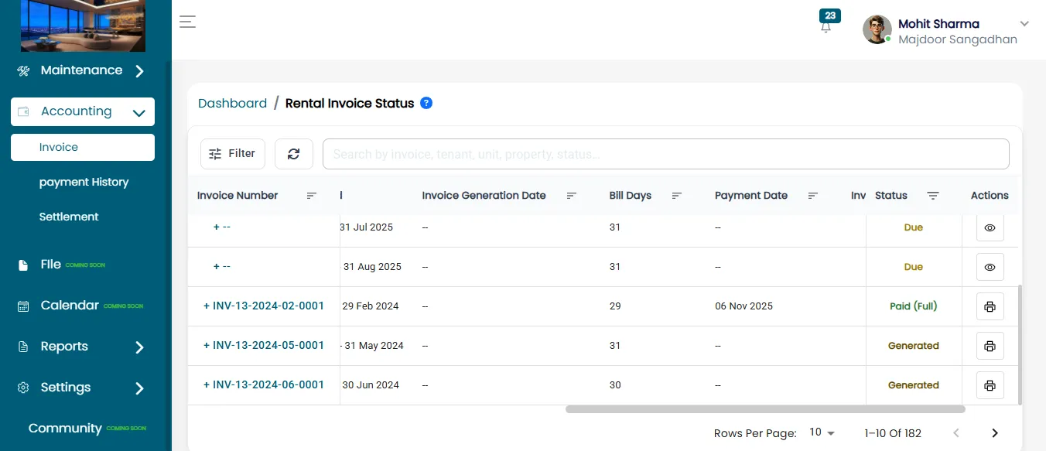Screen dimensions: 1046x451
Task: View the Due invoice dated 31 Aug 2025
Action: 990,267
